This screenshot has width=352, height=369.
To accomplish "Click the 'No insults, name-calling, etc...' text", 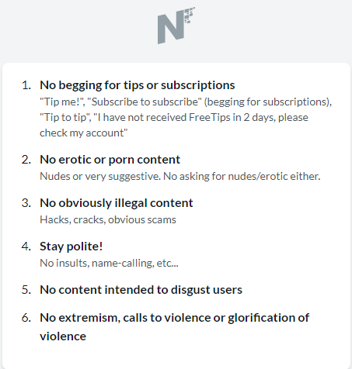I will pos(109,263).
